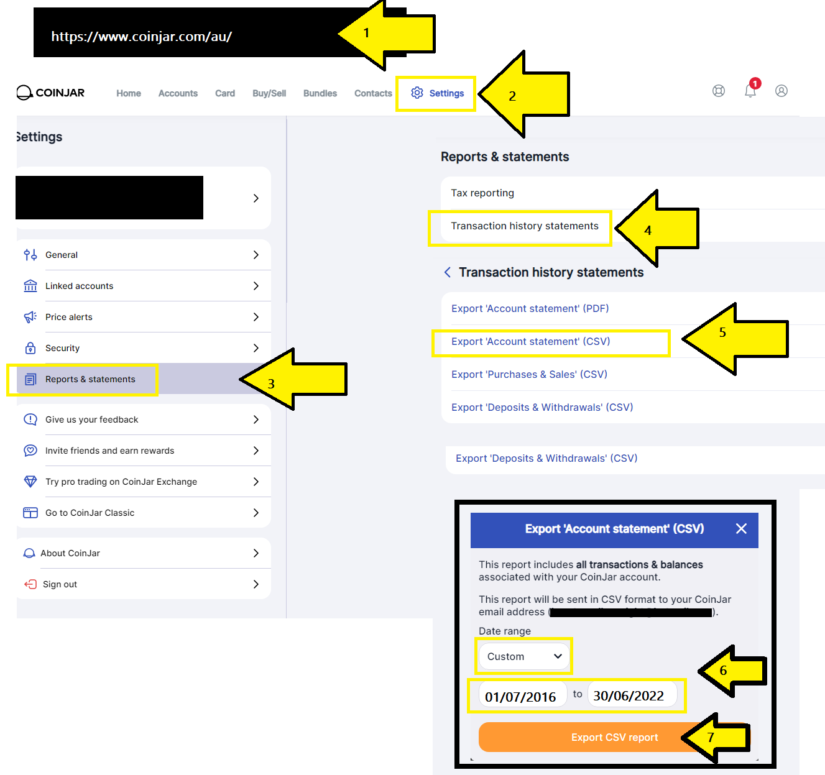Open the Accounts tab
This screenshot has width=825, height=775.
tap(178, 93)
